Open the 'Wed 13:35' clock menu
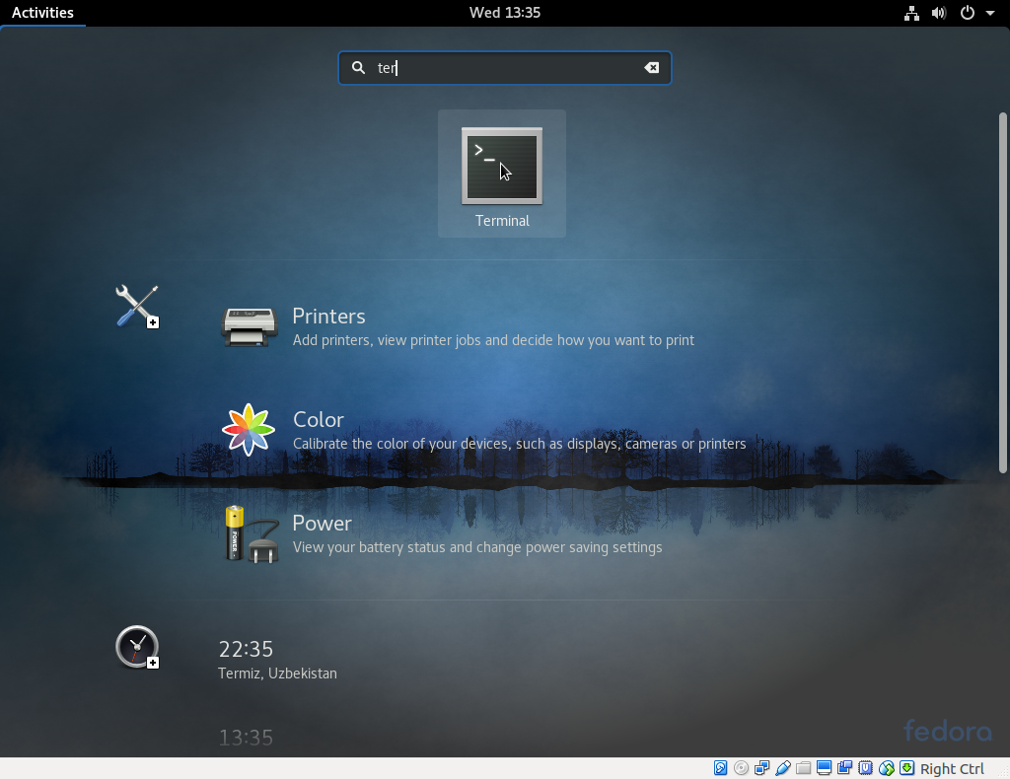 click(504, 13)
